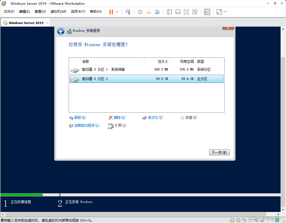Click the refresh arrows icon

click(71, 118)
